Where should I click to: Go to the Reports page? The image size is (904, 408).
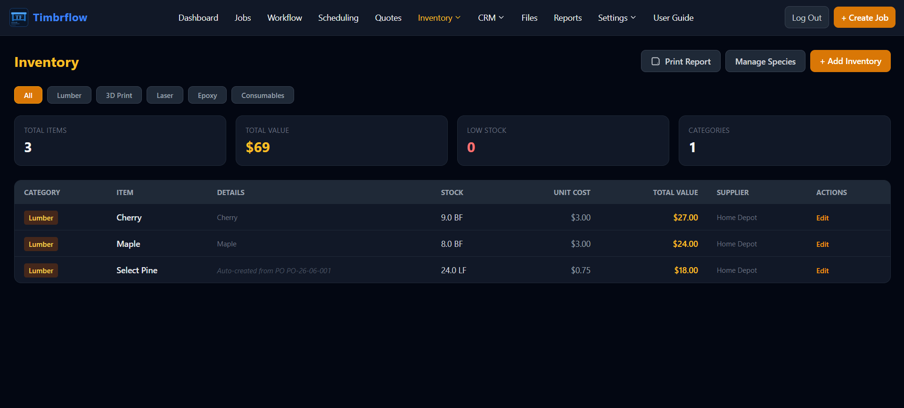point(567,18)
